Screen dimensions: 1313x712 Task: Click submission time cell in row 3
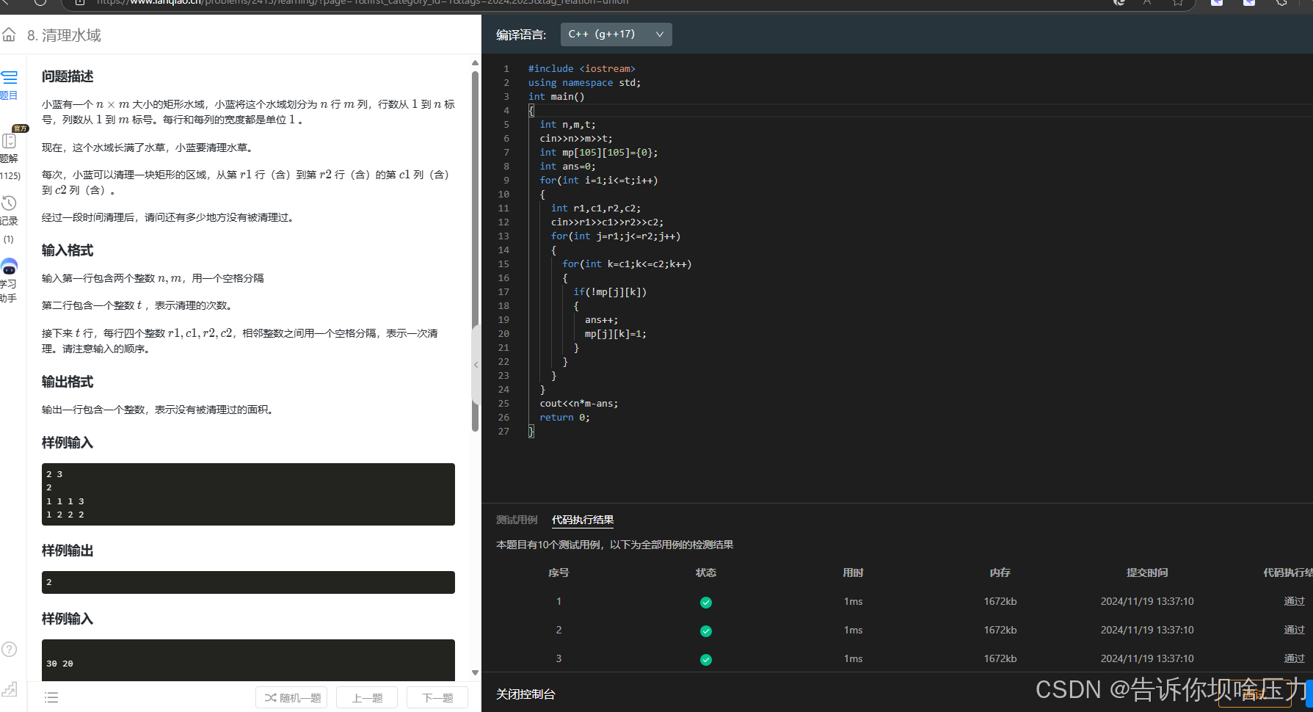point(1147,658)
